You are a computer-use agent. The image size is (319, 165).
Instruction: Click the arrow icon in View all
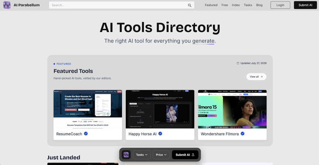click(262, 77)
